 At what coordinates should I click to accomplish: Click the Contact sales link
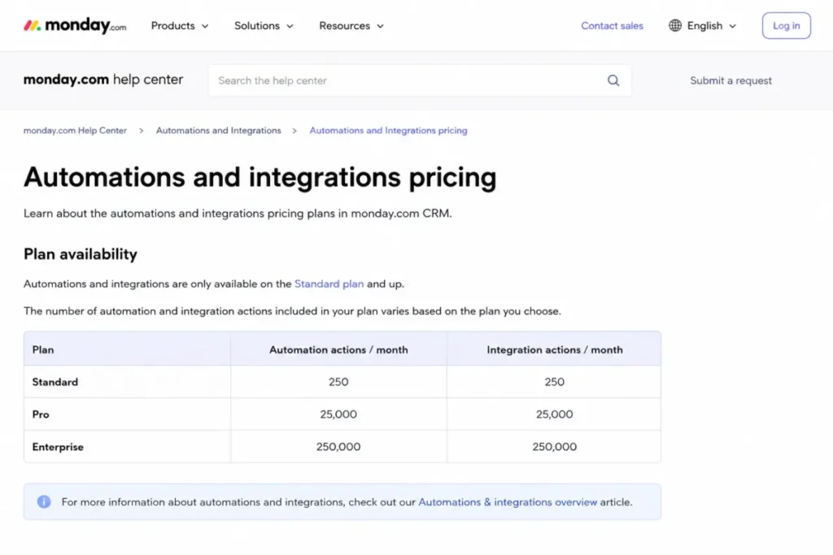612,25
